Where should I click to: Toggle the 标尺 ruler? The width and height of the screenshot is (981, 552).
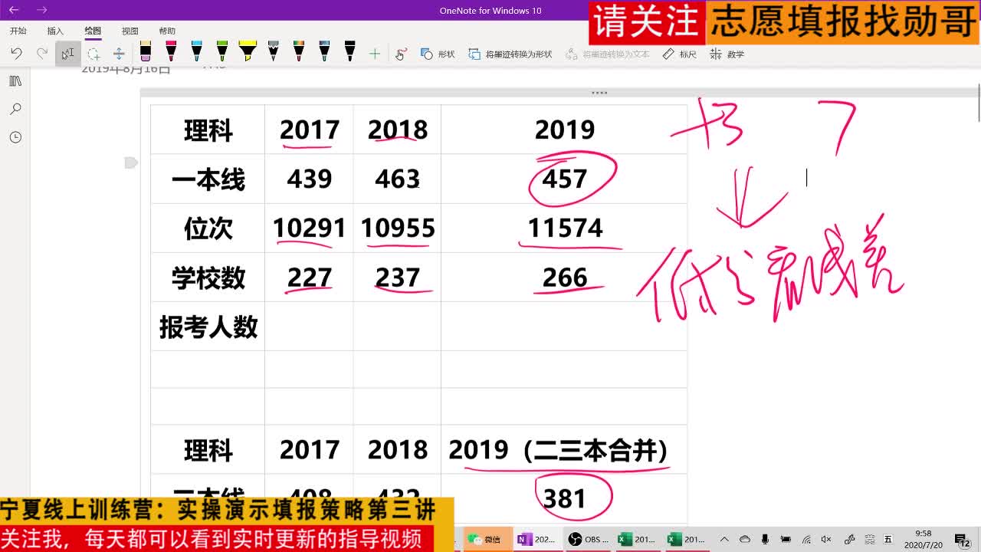[679, 54]
